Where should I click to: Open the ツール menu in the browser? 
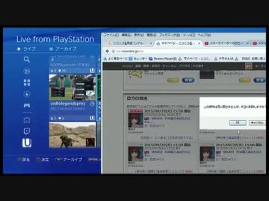tap(189, 35)
